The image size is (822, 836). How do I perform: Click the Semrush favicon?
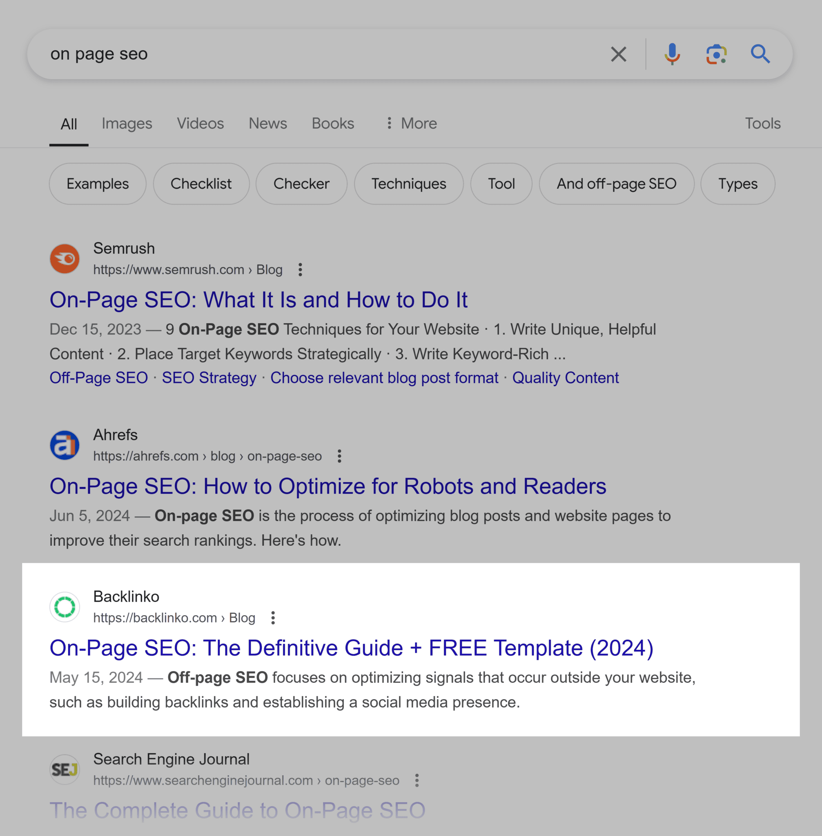(x=65, y=258)
